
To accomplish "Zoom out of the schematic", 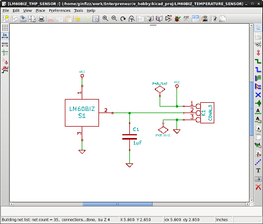I will [114, 18].
